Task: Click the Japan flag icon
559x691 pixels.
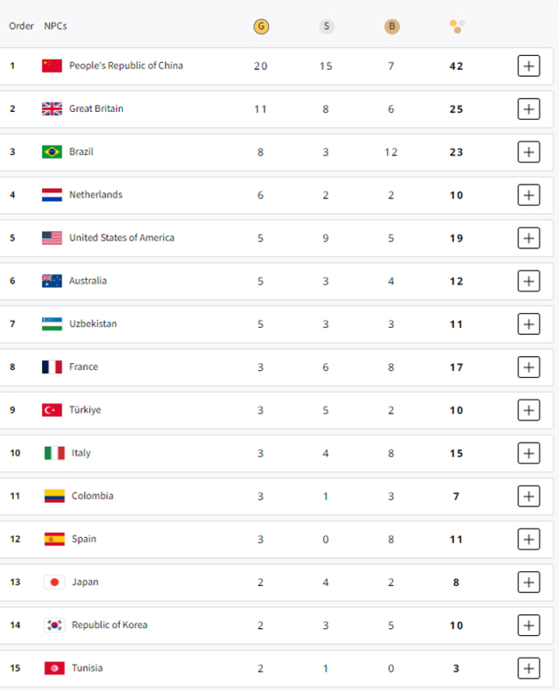Action: pyautogui.click(x=54, y=583)
